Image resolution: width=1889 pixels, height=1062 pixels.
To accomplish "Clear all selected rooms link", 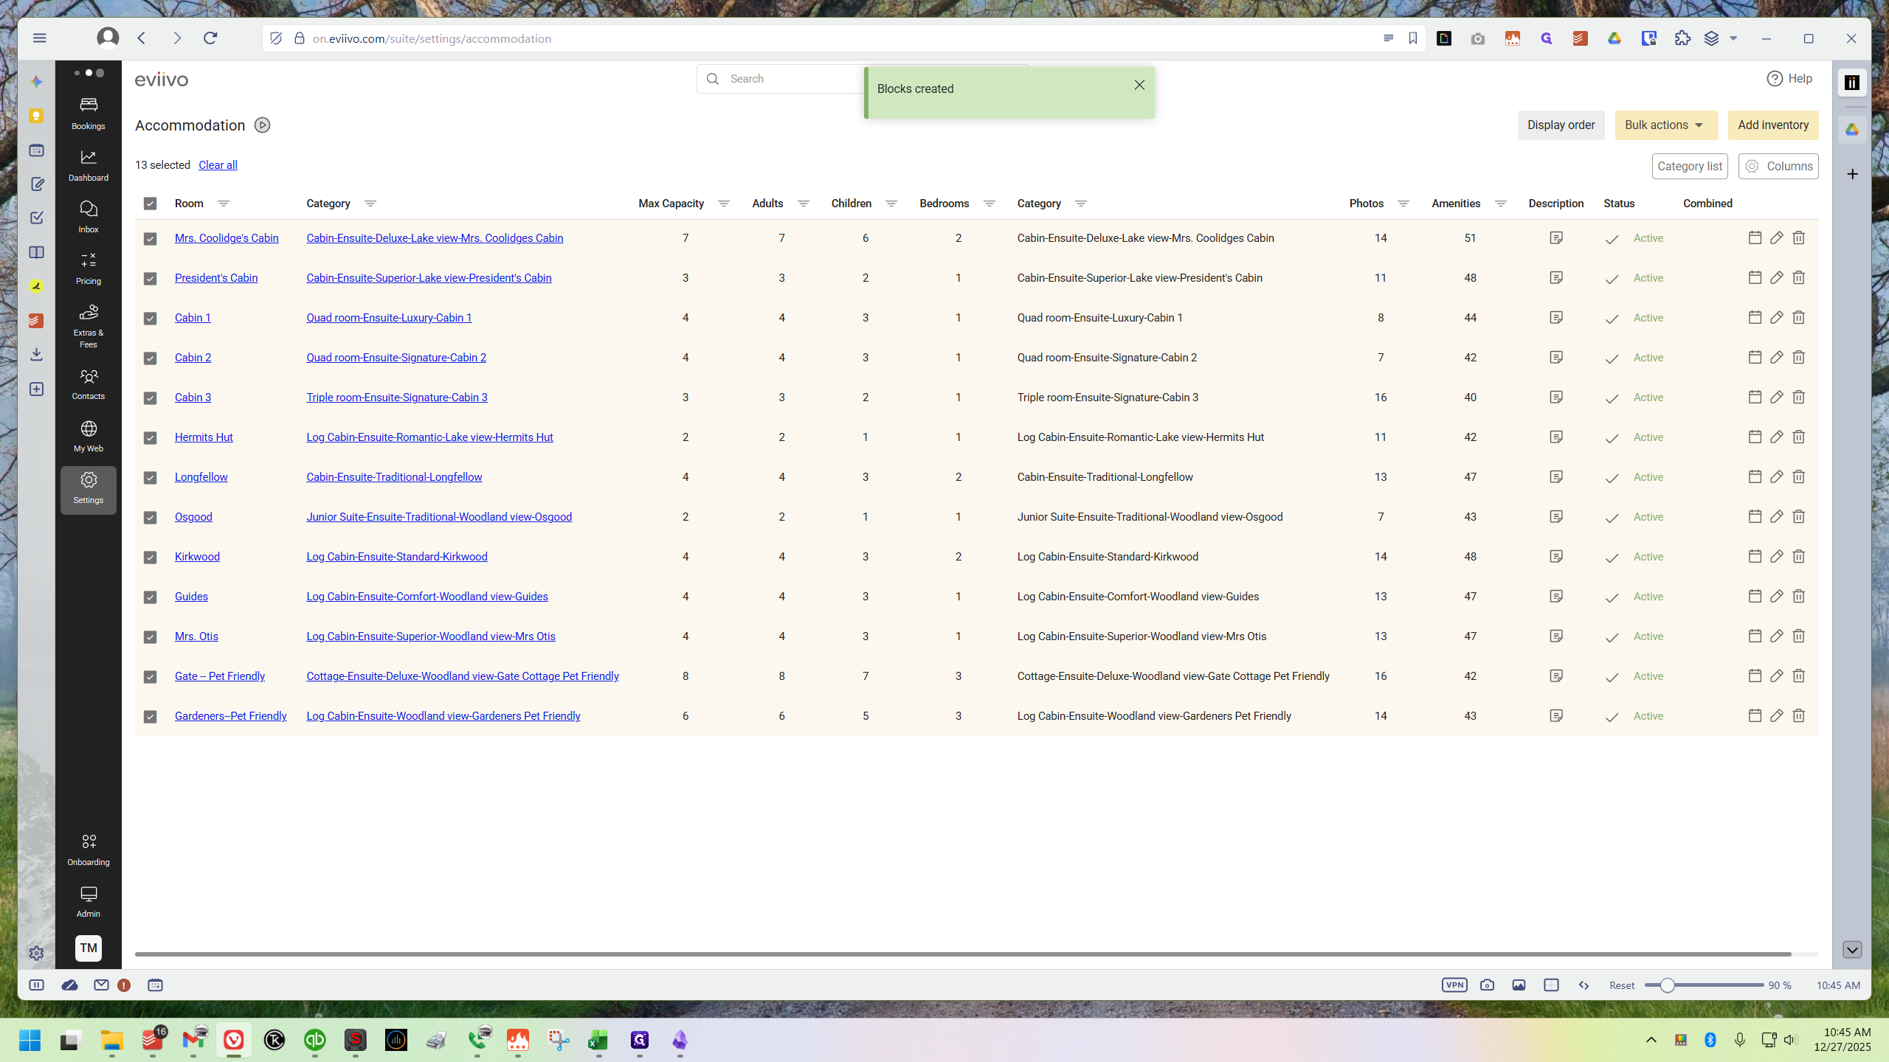I will click(x=218, y=165).
